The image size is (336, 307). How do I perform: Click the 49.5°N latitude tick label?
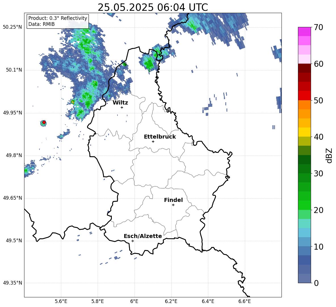point(14,241)
